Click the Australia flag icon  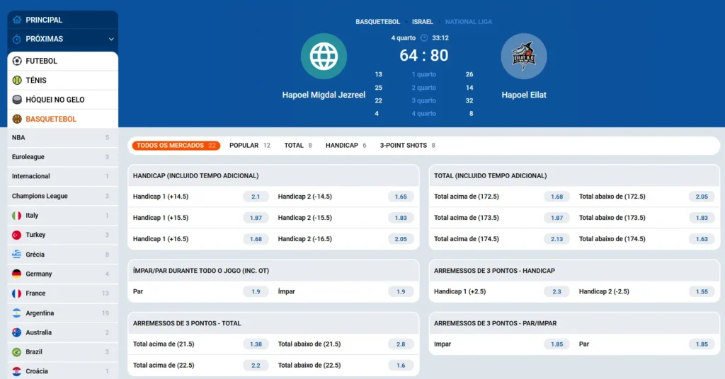[x=17, y=332]
